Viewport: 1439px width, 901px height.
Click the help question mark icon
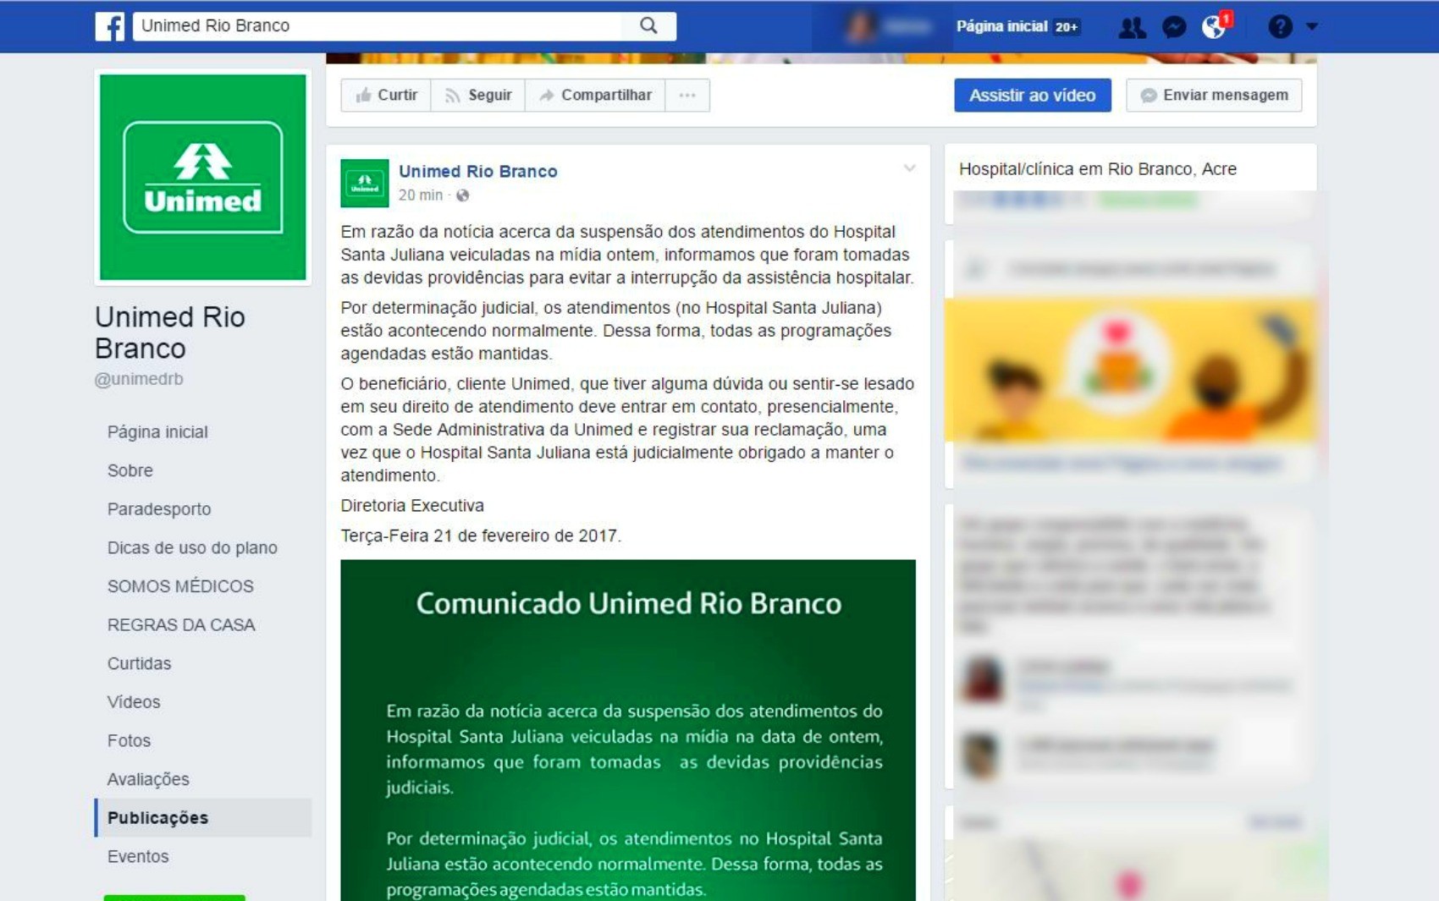click(x=1279, y=27)
